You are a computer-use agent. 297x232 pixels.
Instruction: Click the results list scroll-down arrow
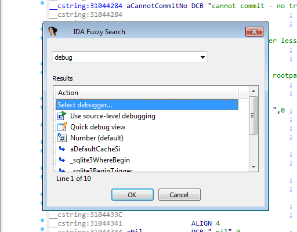(x=253, y=166)
